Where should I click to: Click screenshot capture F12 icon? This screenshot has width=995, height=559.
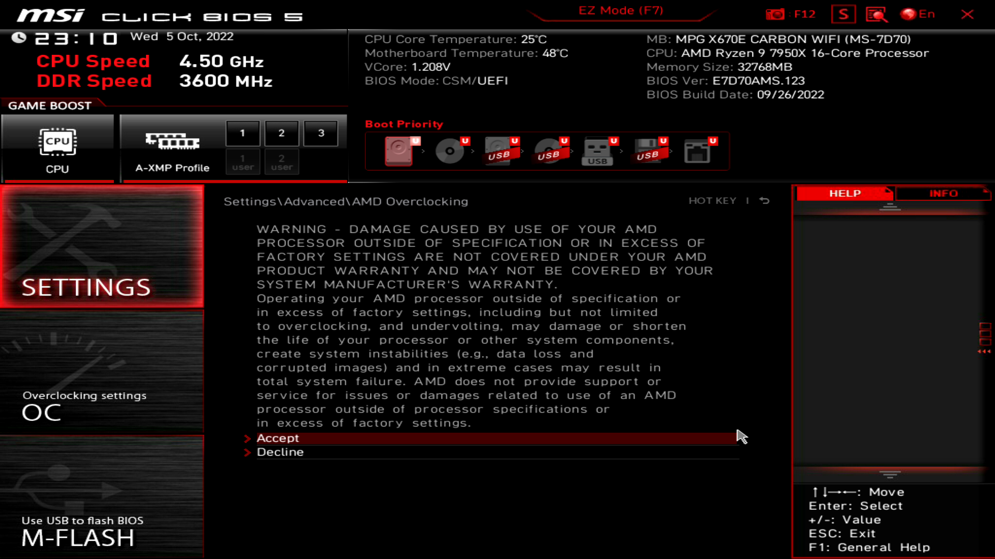(x=776, y=13)
